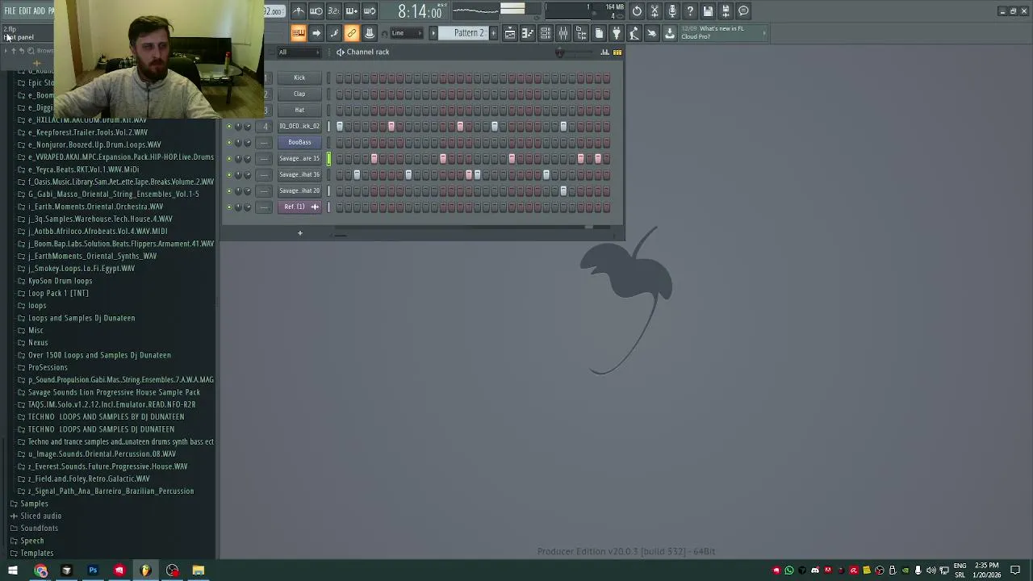Open the Channel rack title menu
The height and width of the screenshot is (581, 1033).
click(367, 52)
